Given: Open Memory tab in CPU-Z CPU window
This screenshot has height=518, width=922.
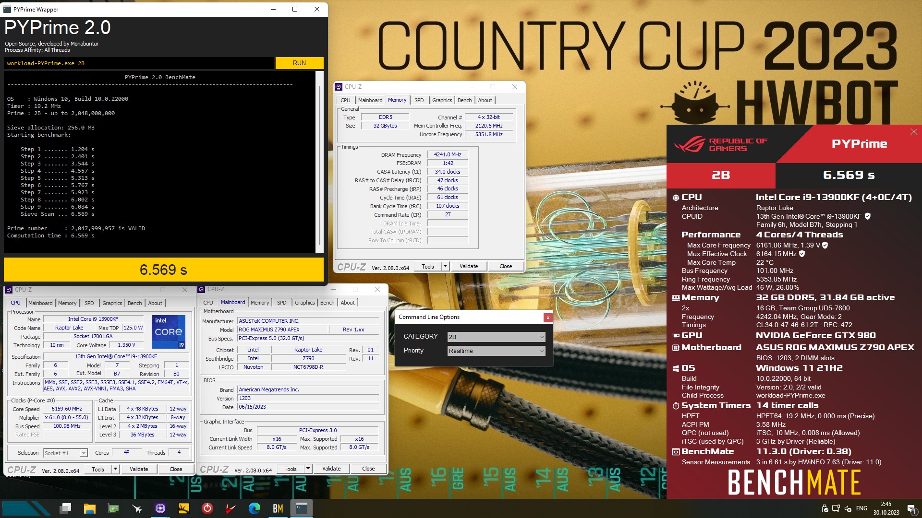Looking at the screenshot, I should (67, 303).
